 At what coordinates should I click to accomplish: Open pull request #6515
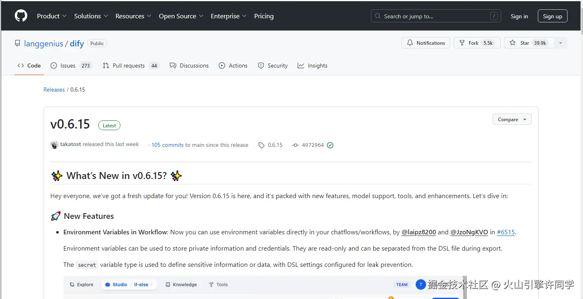pyautogui.click(x=506, y=232)
